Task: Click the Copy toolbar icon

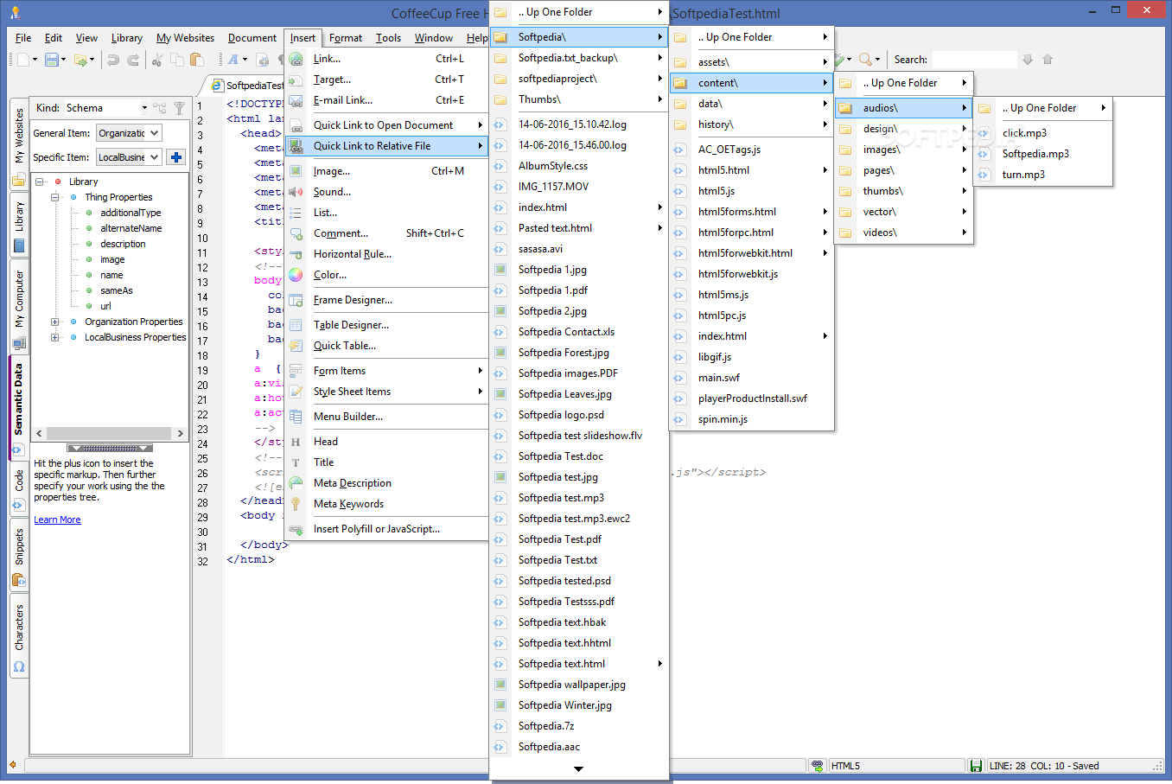Action: (x=177, y=60)
